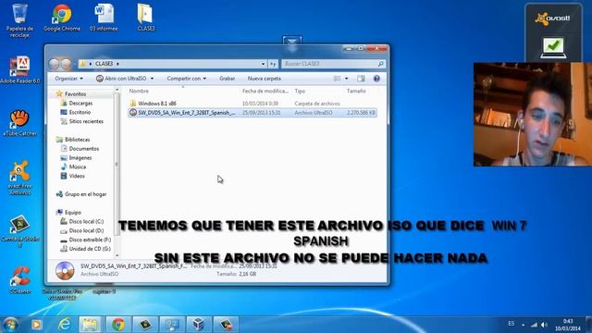Select the 03 informee Word document
The width and height of the screenshot is (592, 333).
104,18
